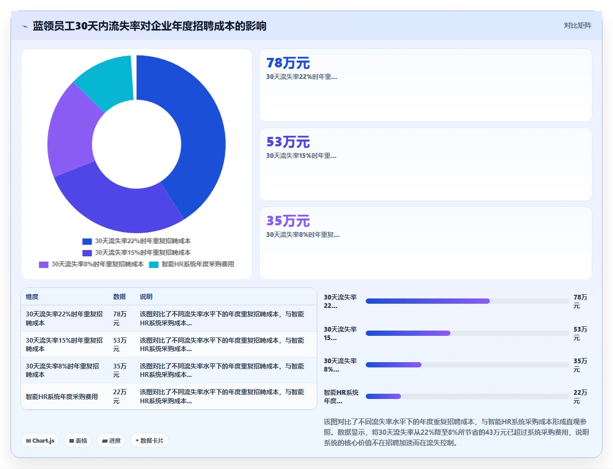Screen dimensions: 613x469
Task: Click the legend text 智能HR系统年度采购费用
Action: tap(198, 264)
